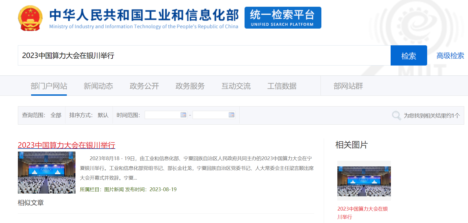This screenshot has height=223, width=468.
Task: Click the start date input field
Action: [166, 115]
